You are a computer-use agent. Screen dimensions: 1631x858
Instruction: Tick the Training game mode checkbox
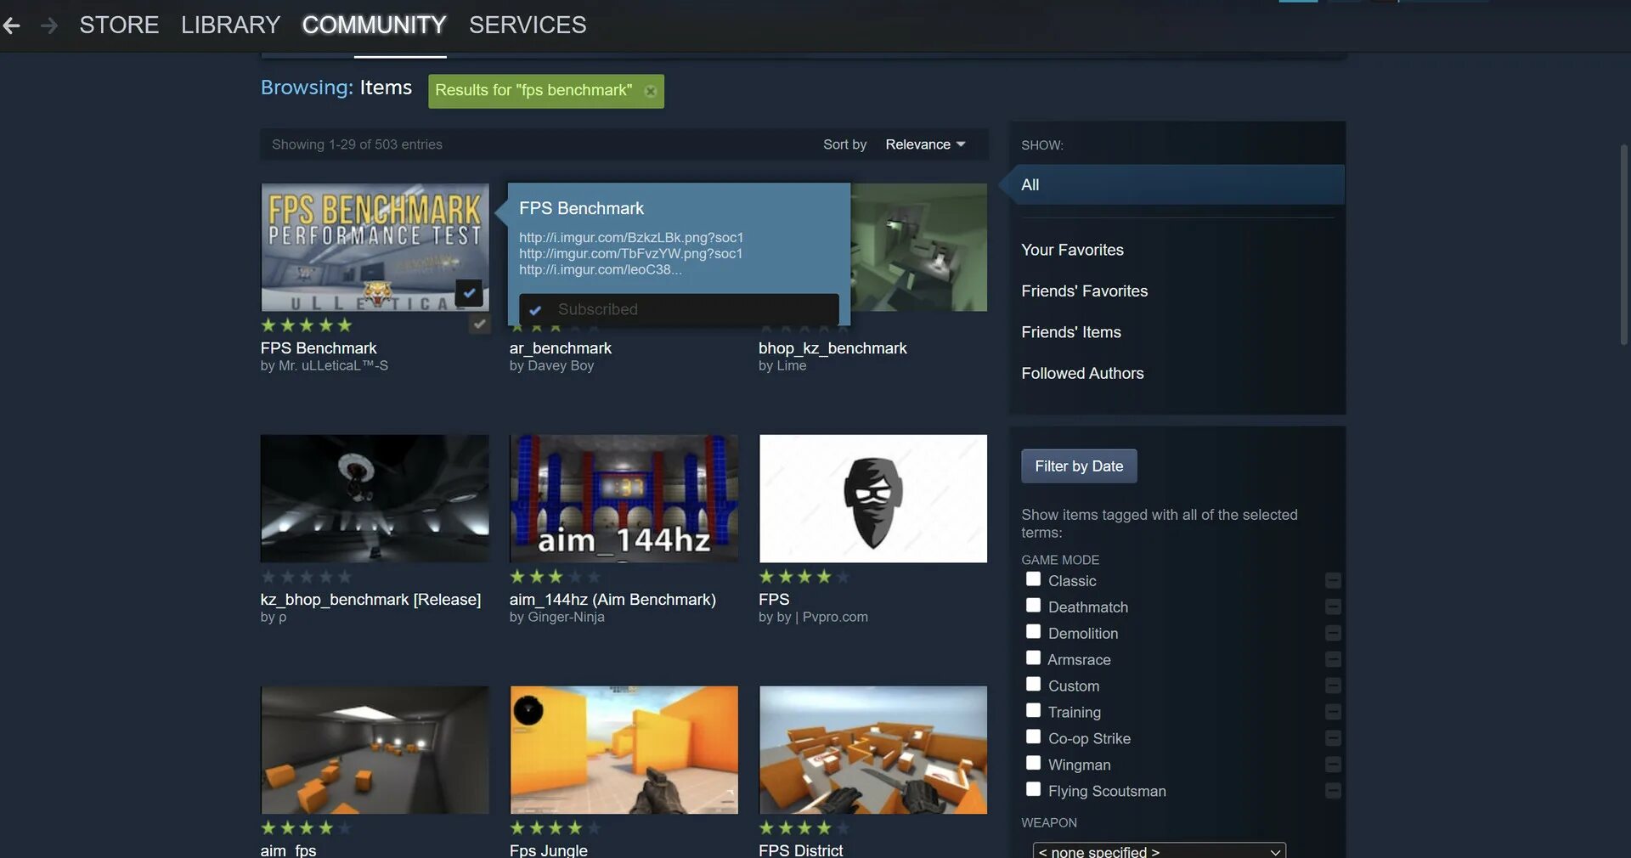pos(1033,710)
